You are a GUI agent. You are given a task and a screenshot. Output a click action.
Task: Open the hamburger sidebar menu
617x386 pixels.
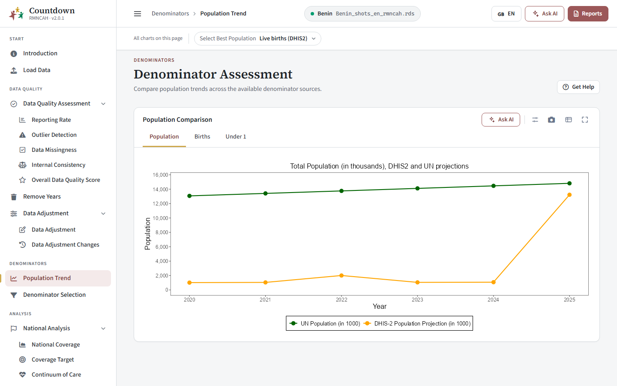138,14
